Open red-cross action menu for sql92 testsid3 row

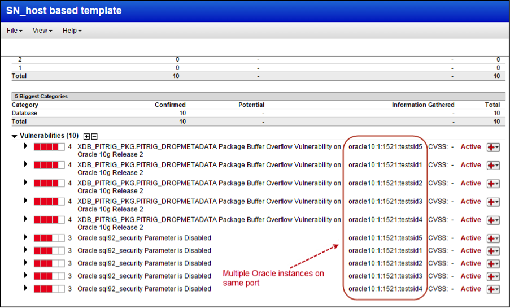click(x=492, y=277)
